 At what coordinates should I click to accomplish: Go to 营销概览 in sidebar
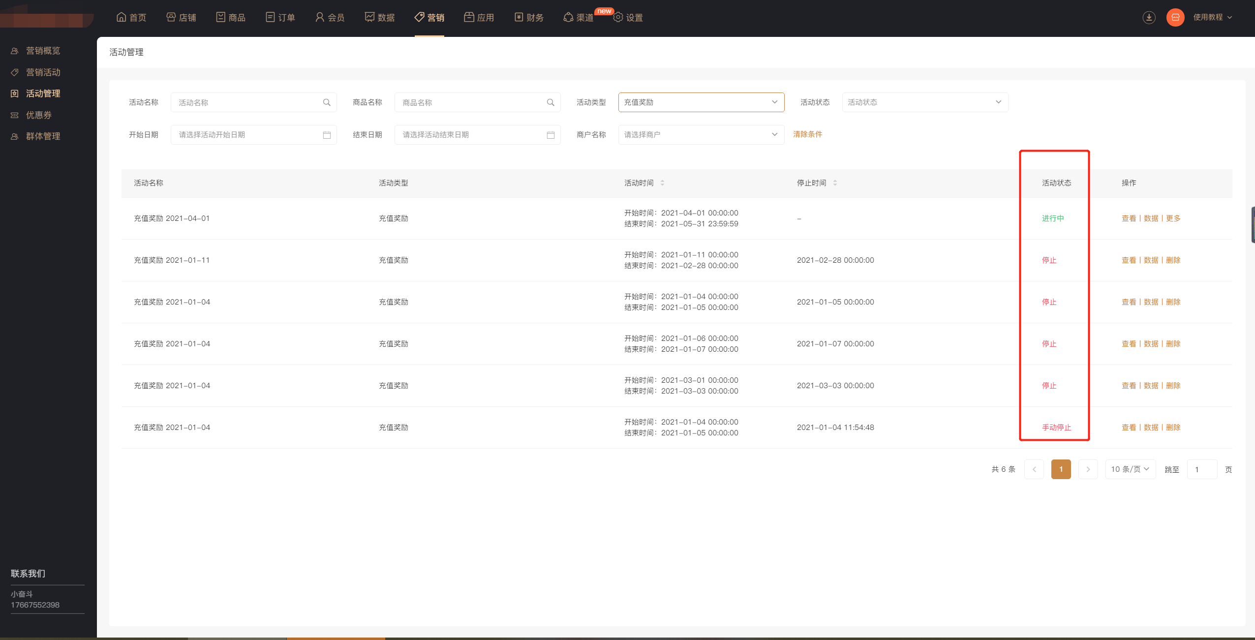43,51
